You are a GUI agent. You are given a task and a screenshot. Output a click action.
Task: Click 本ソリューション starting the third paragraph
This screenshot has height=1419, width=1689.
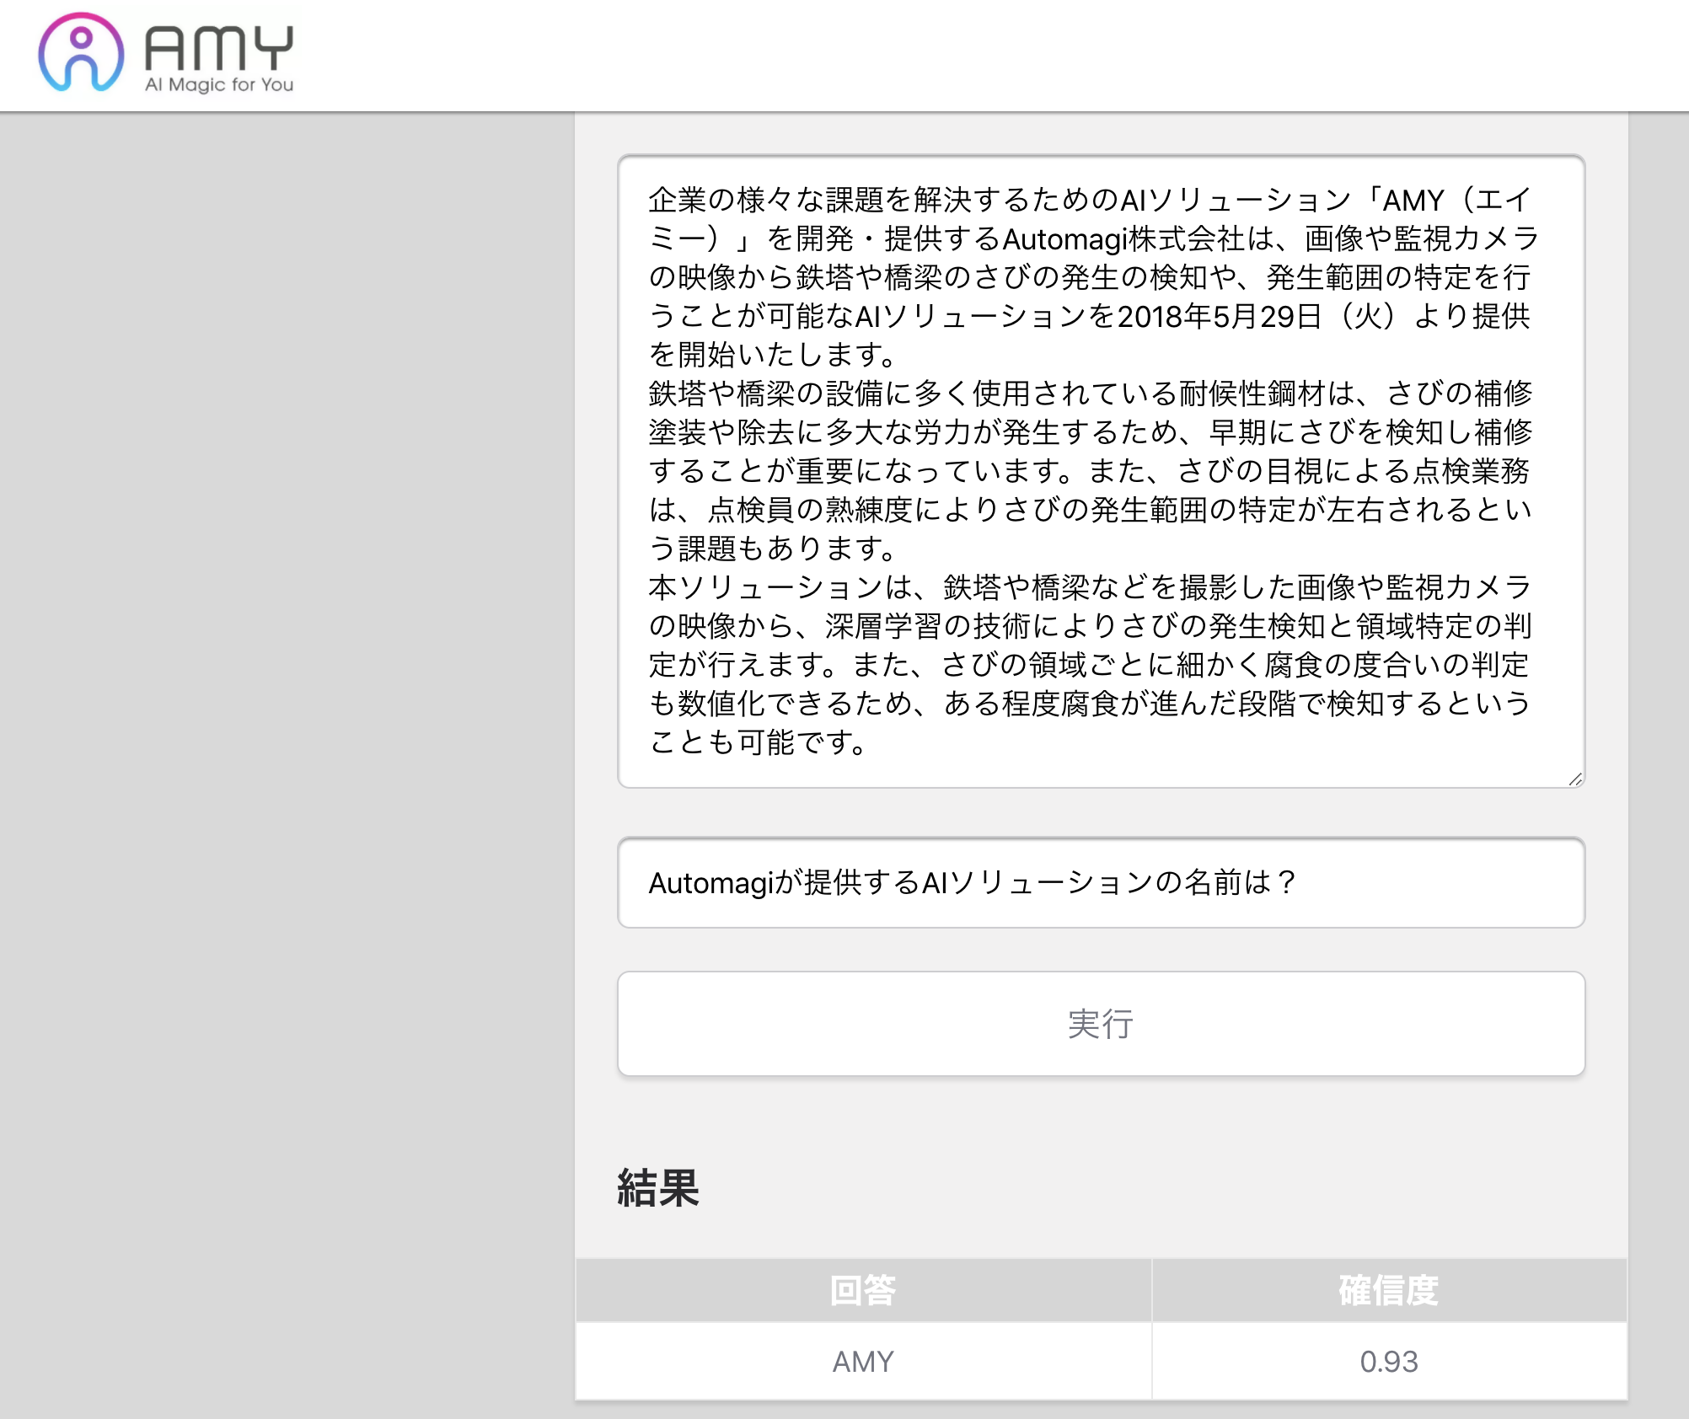click(x=764, y=587)
